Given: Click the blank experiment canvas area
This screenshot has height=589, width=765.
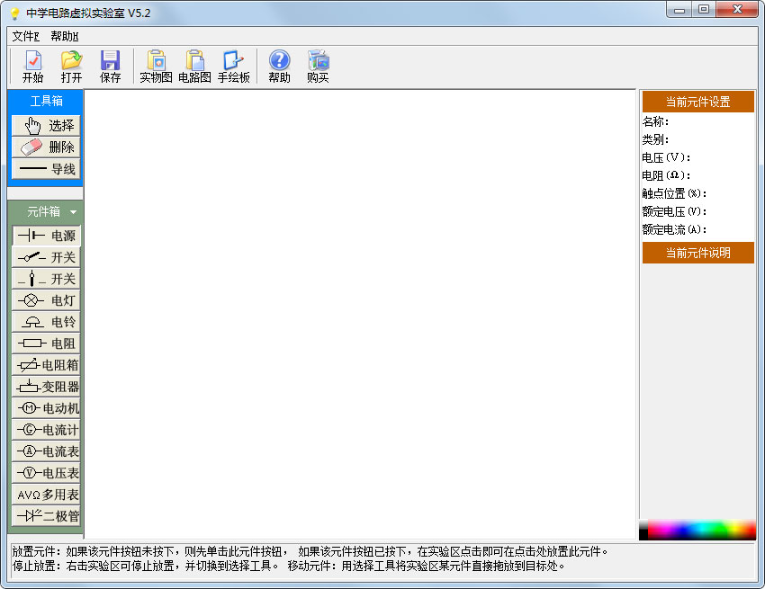Looking at the screenshot, I should click(x=360, y=314).
